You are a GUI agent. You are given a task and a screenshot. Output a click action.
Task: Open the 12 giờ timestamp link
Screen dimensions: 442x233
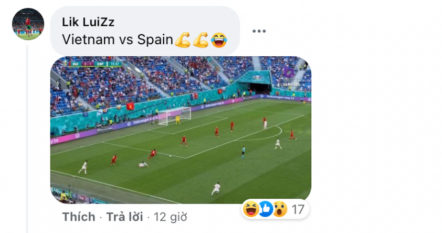click(x=170, y=217)
